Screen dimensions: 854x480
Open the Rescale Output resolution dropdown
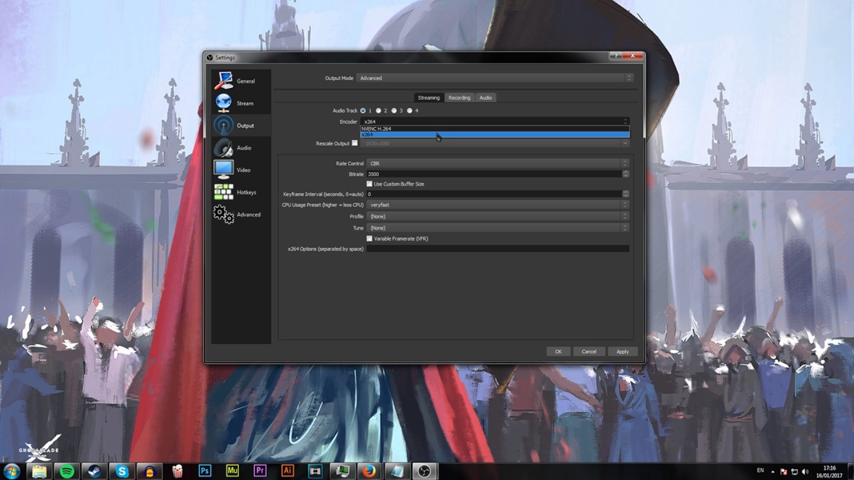pyautogui.click(x=494, y=143)
